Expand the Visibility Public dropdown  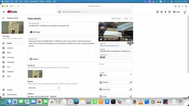click(116, 74)
